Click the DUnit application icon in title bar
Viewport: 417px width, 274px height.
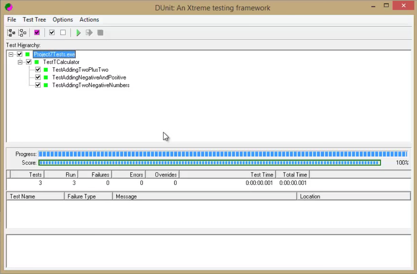(x=8, y=7)
